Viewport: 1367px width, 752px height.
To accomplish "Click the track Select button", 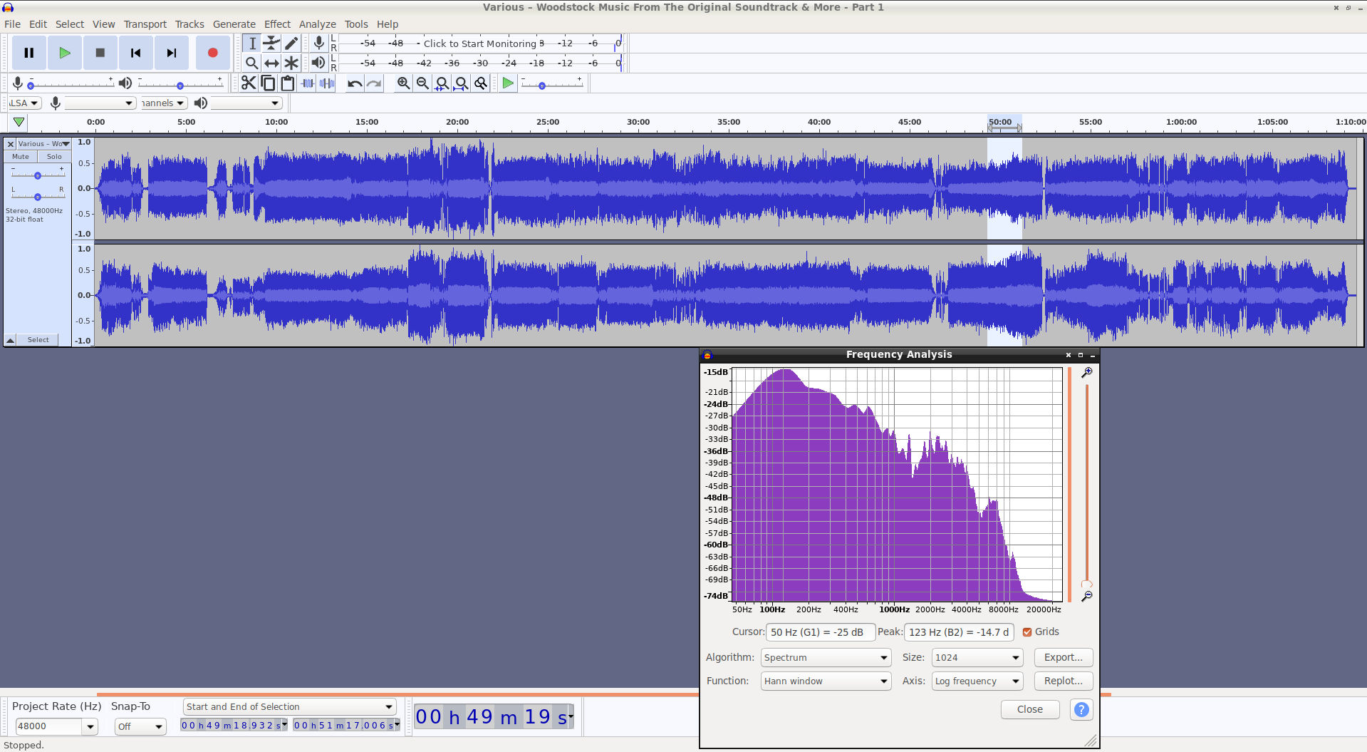I will (x=38, y=340).
